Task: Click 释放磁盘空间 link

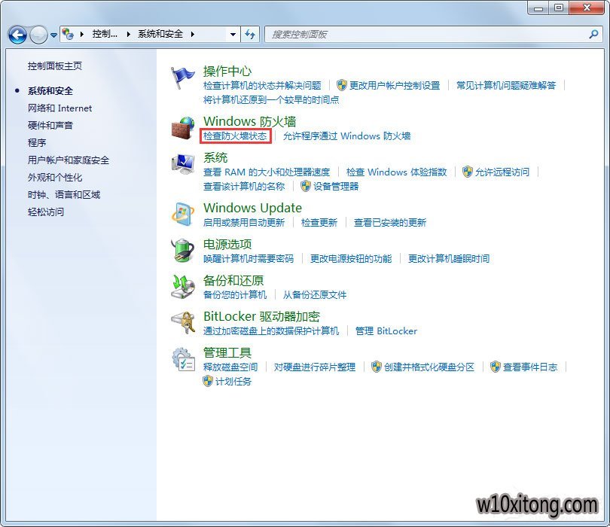Action: pyautogui.click(x=230, y=367)
